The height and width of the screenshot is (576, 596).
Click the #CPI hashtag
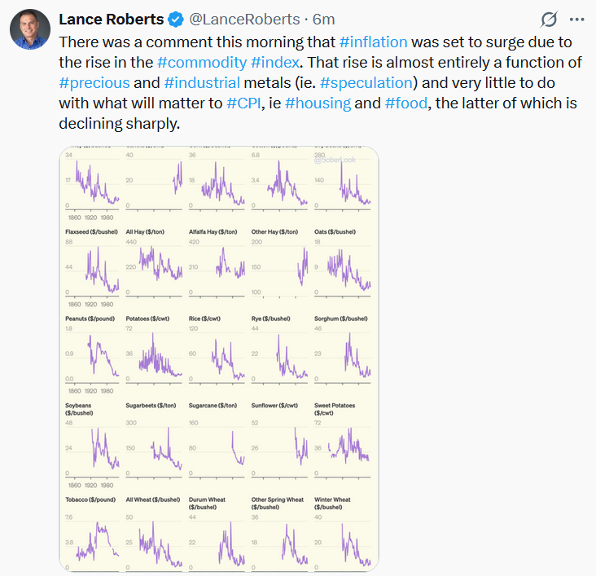click(x=244, y=104)
